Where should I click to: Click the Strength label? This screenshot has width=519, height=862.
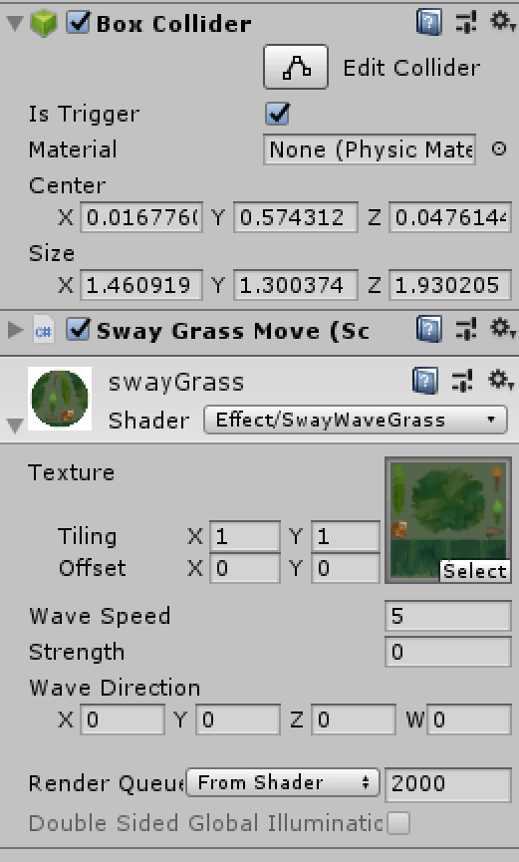(x=77, y=652)
